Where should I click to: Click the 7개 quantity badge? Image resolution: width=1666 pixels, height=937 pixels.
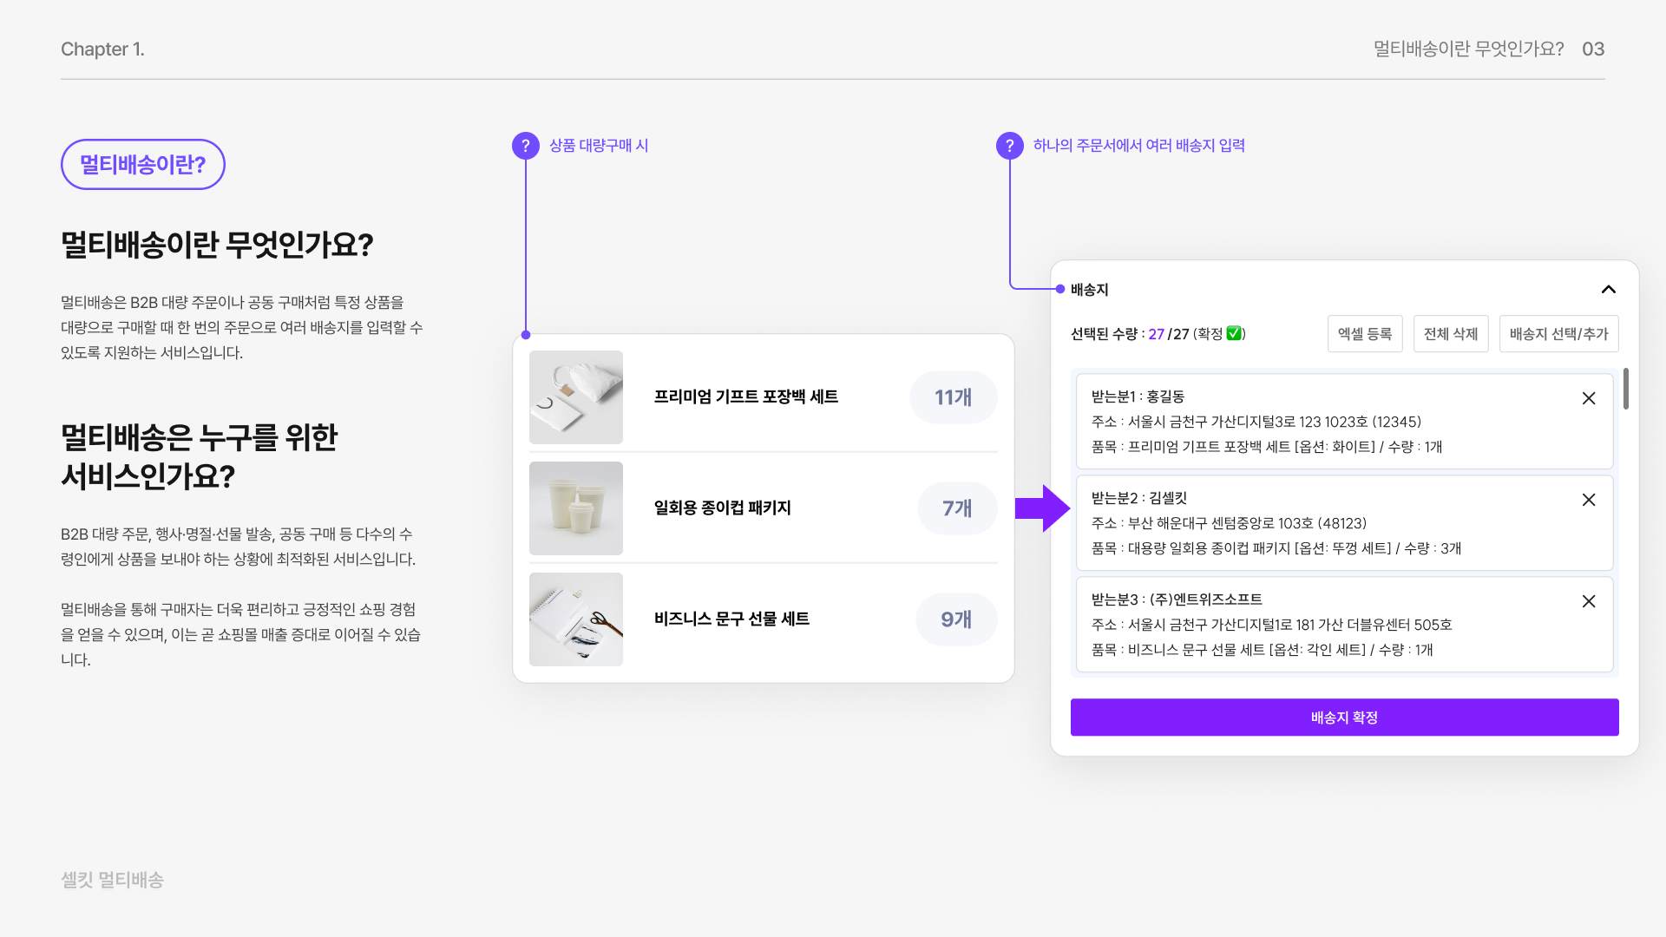tap(956, 508)
